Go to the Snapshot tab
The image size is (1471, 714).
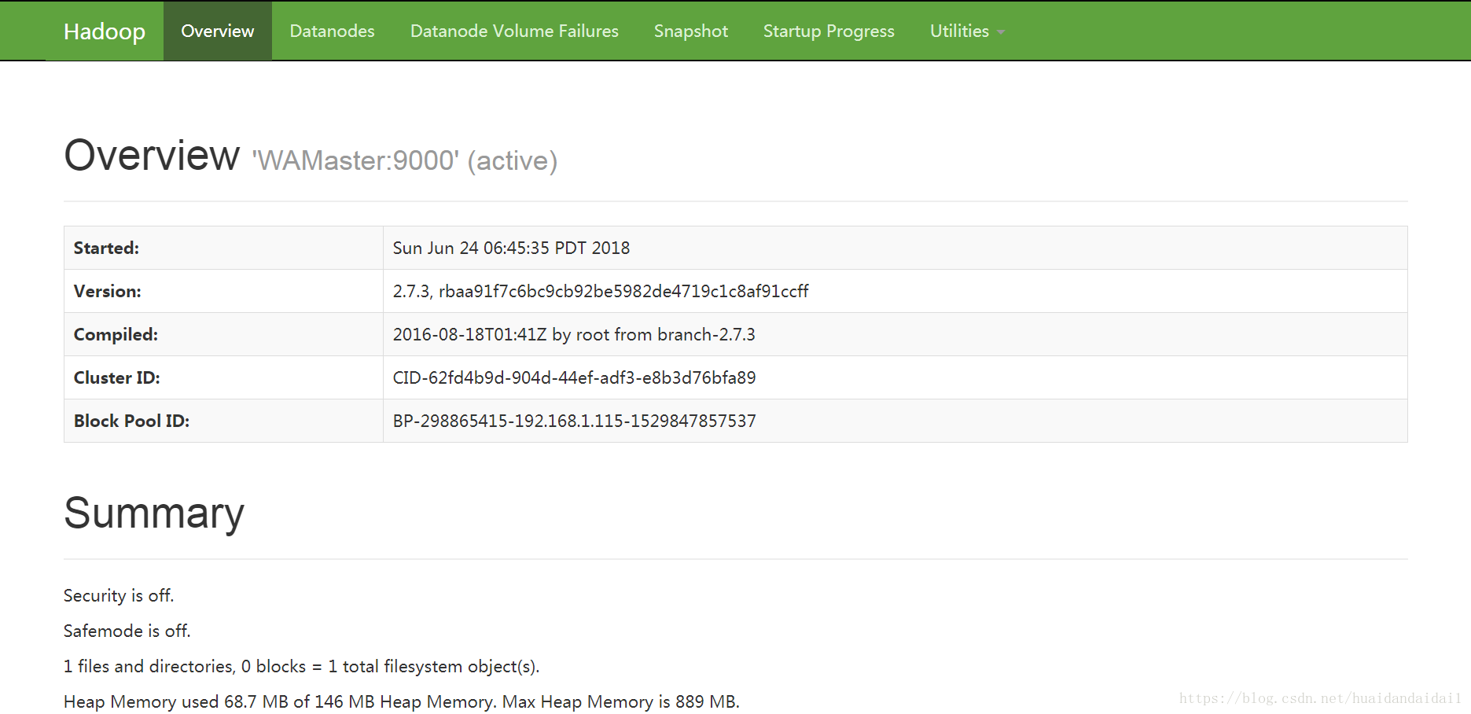click(691, 31)
